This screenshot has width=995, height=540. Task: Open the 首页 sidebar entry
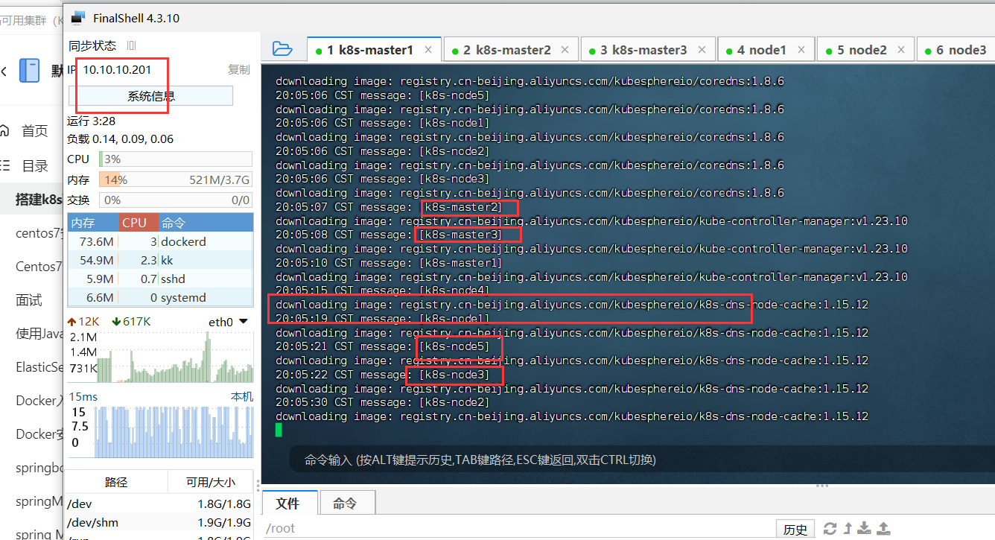pyautogui.click(x=34, y=131)
